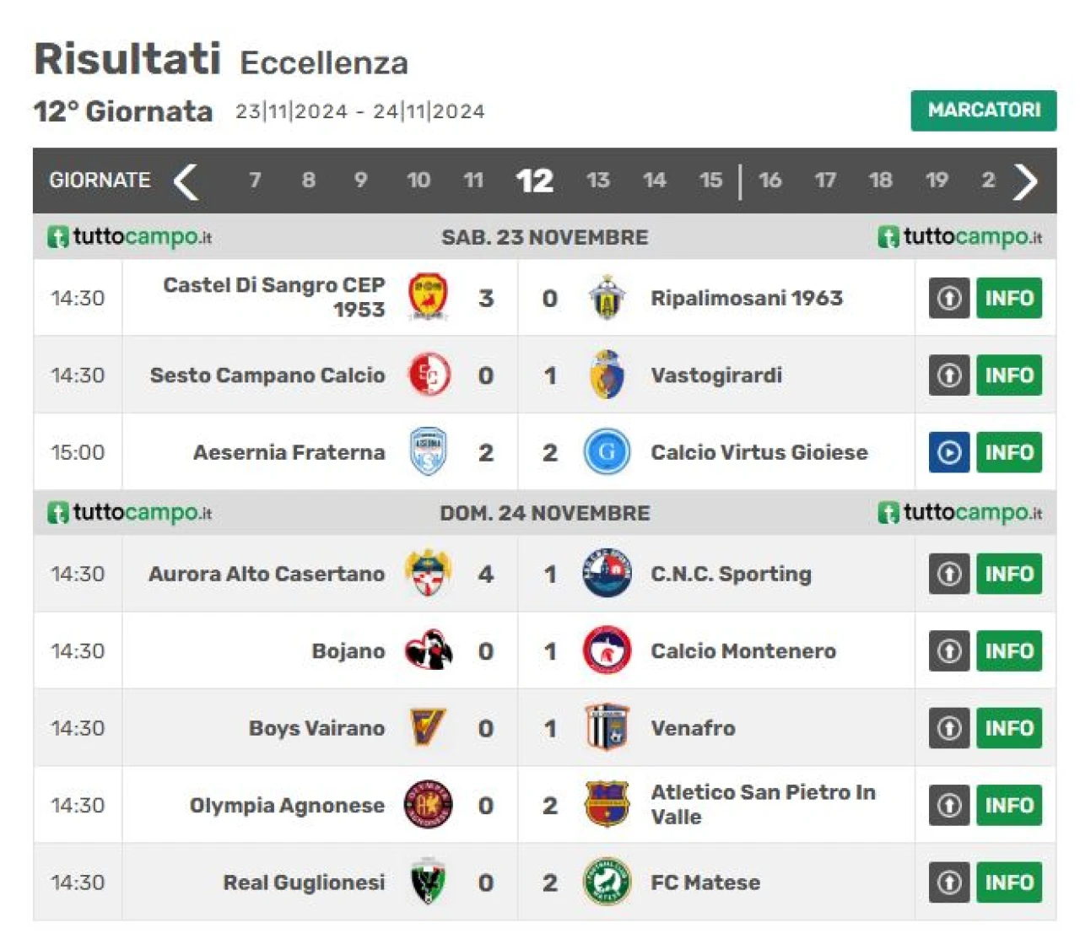
Task: Select the Calcio Montenero crest
Action: 607,650
